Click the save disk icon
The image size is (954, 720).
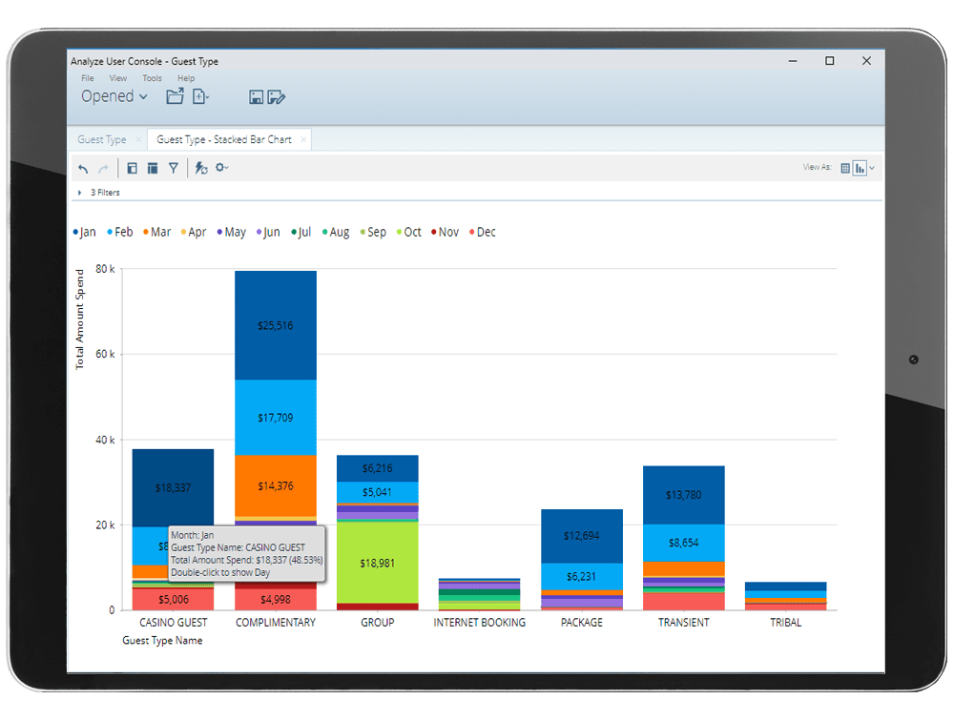click(256, 97)
